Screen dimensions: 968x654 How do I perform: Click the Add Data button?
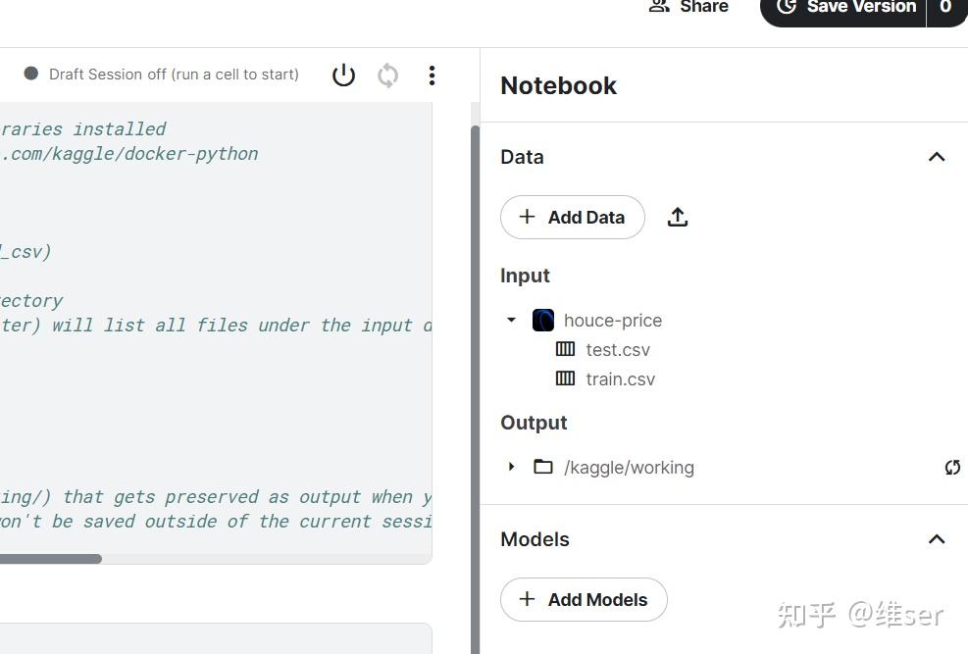(x=573, y=217)
